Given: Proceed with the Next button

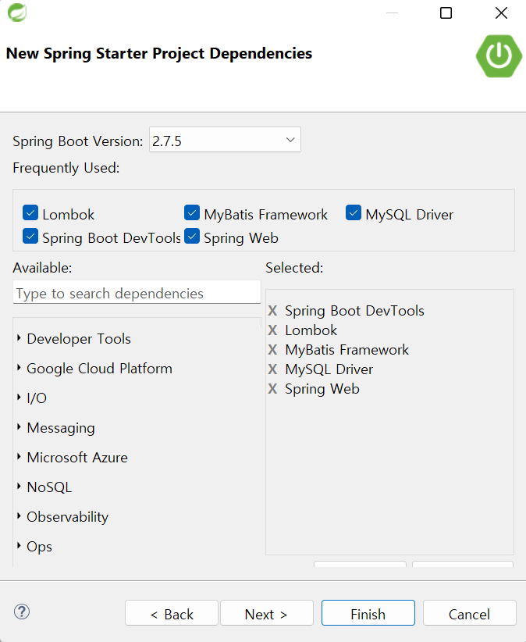Looking at the screenshot, I should click(266, 613).
